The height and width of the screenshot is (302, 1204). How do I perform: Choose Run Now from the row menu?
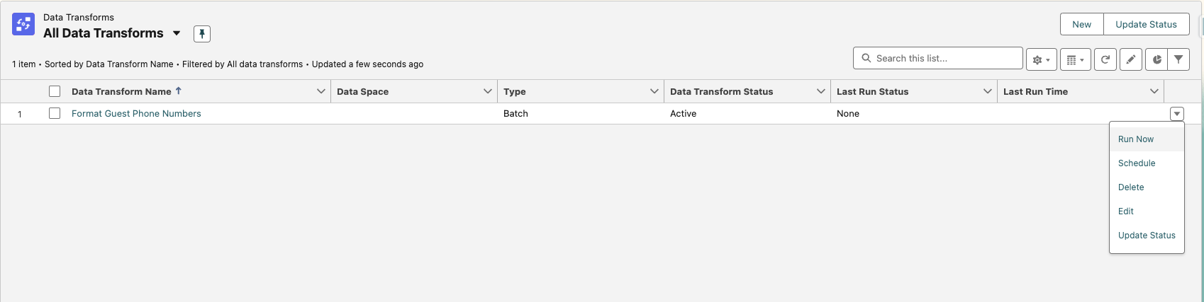[1136, 139]
